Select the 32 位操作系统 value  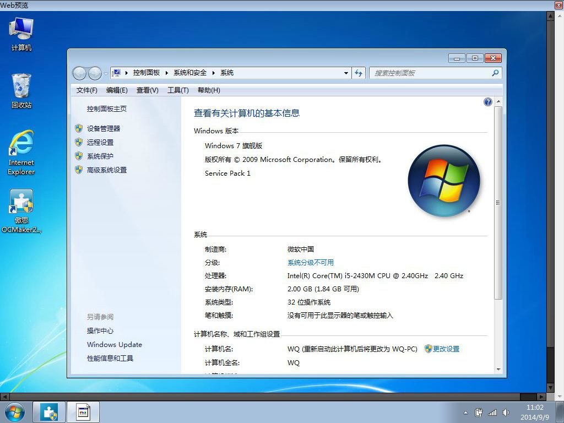point(309,302)
